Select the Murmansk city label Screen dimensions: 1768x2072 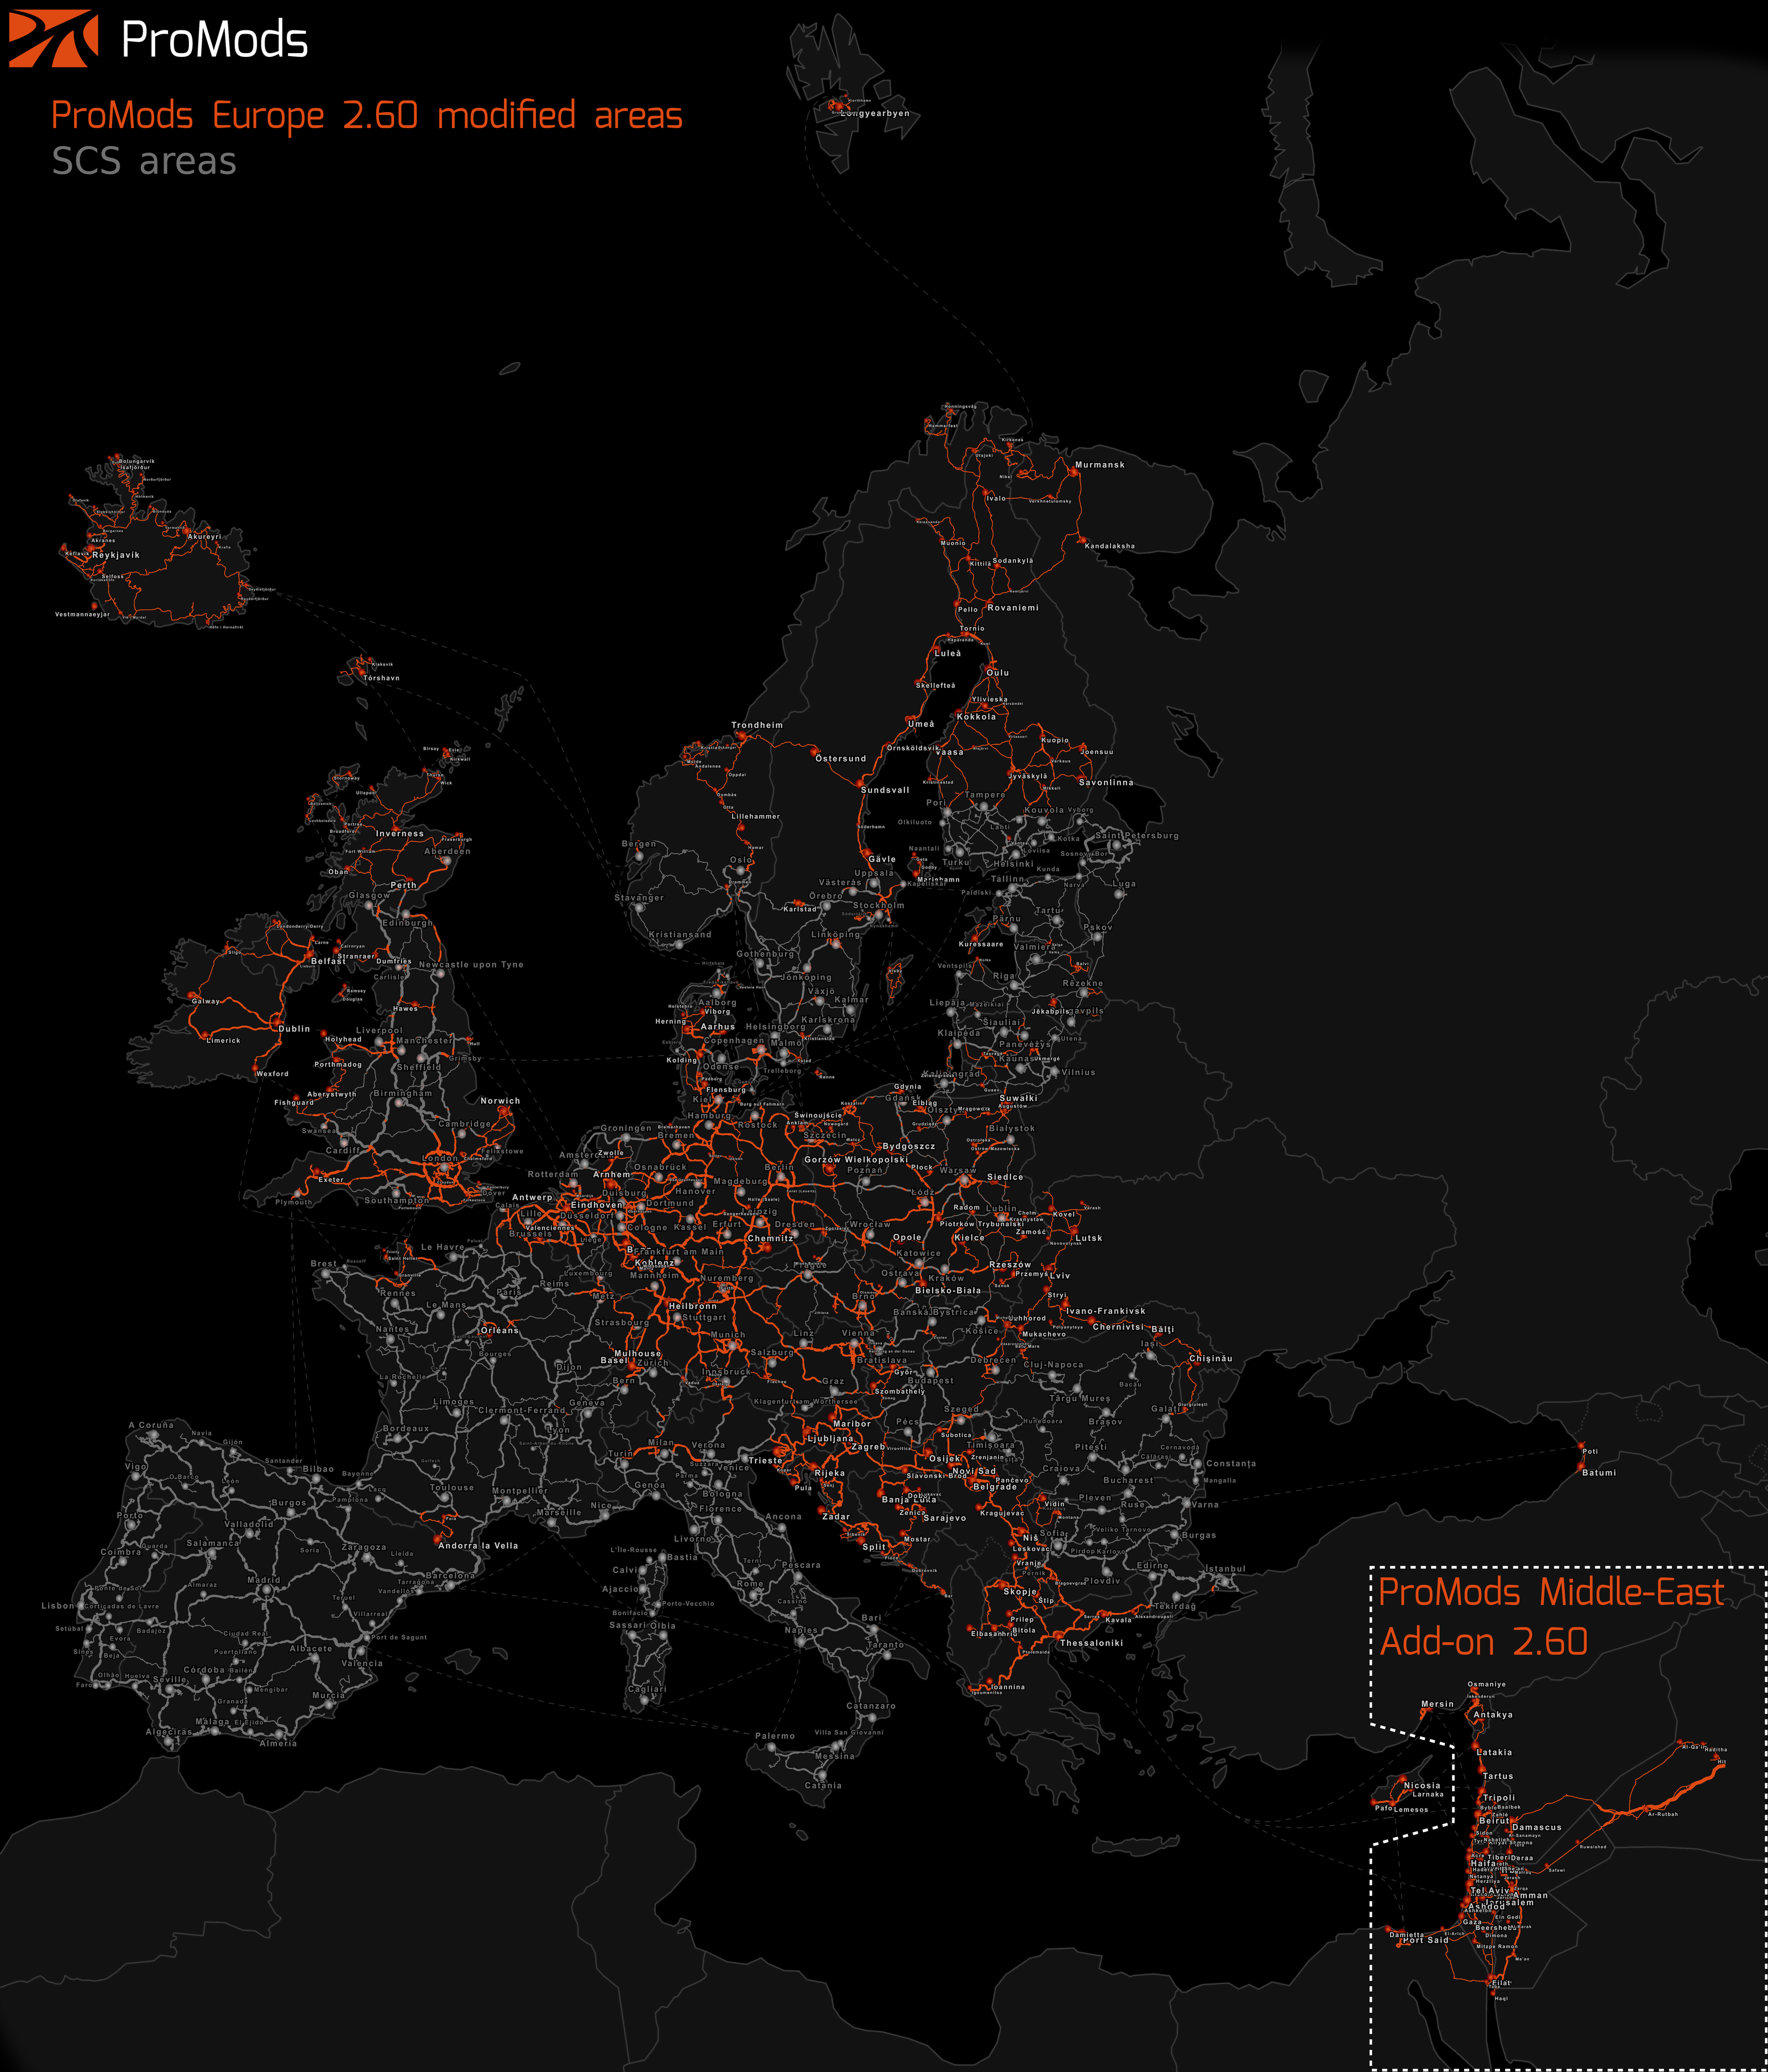pos(1100,465)
